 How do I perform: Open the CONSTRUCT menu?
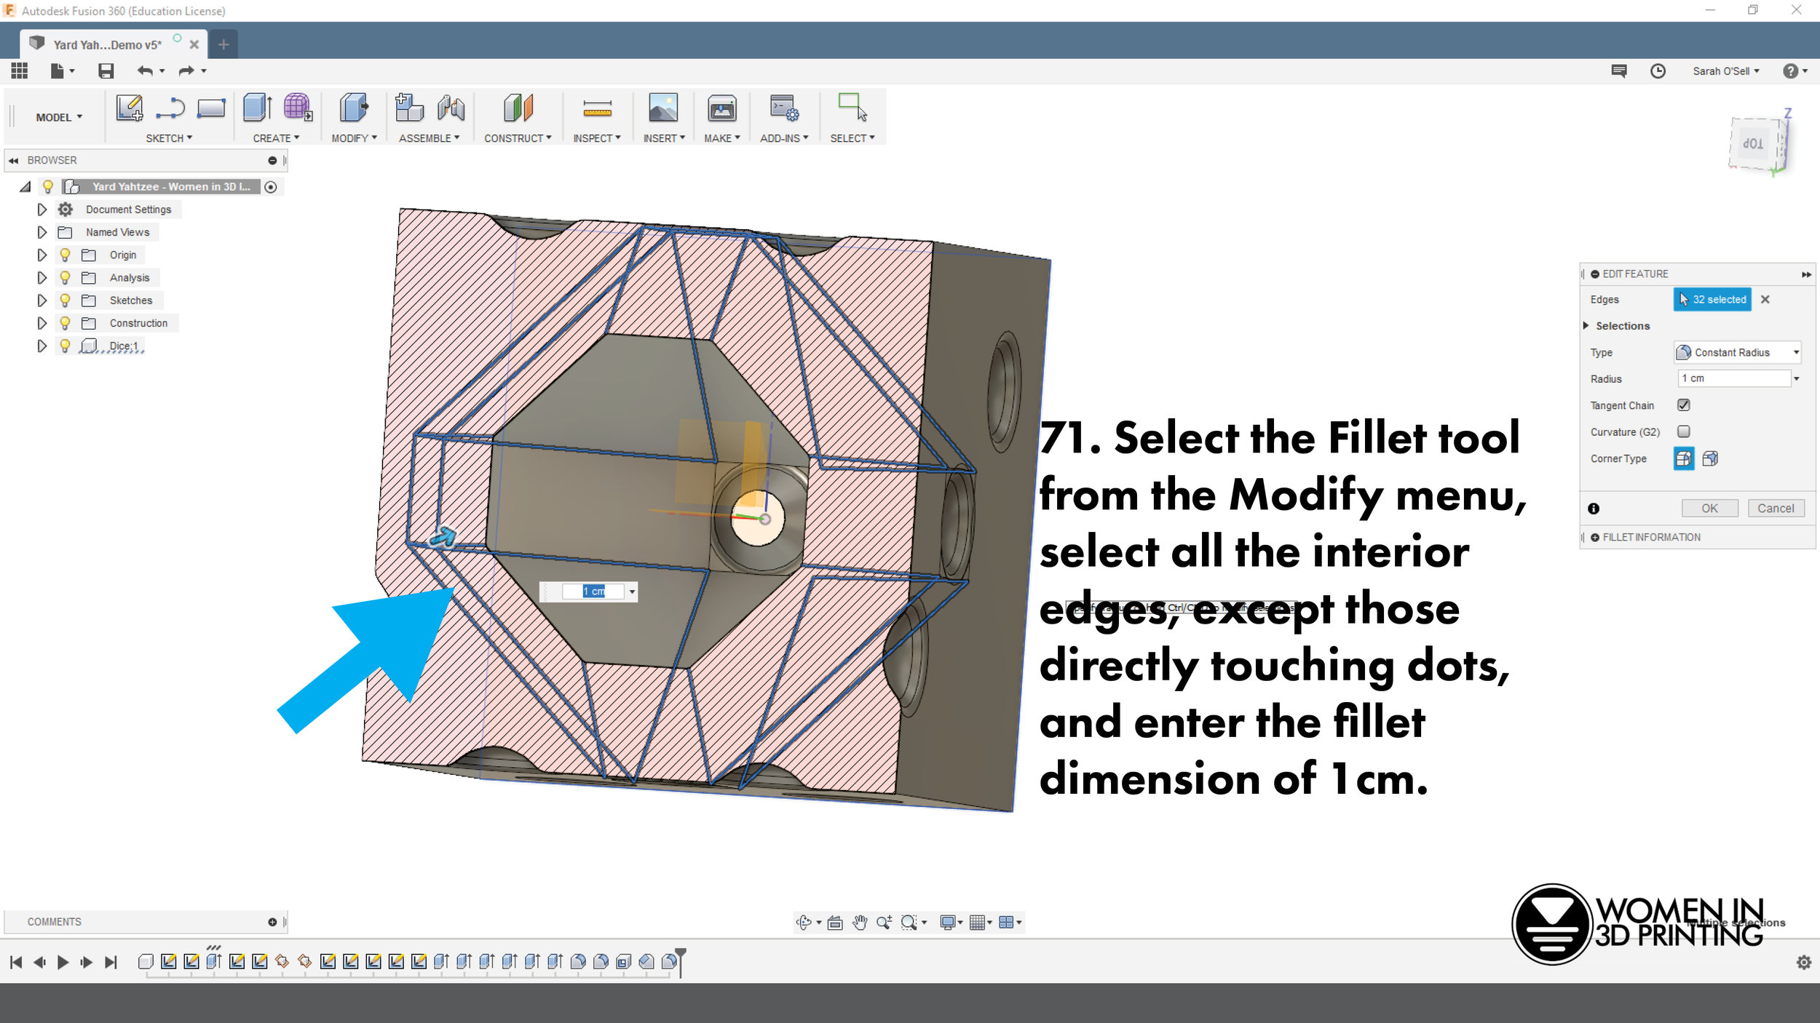[x=518, y=138]
